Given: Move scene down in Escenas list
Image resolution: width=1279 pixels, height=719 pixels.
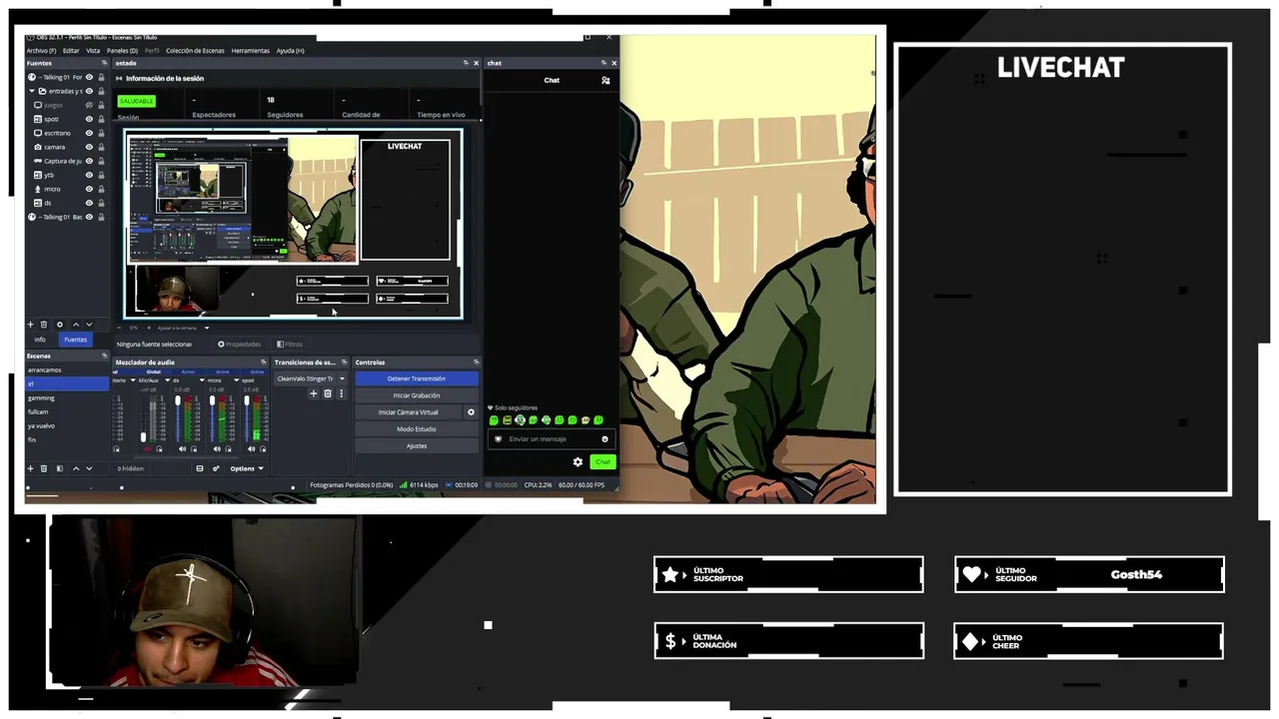Looking at the screenshot, I should point(89,468).
